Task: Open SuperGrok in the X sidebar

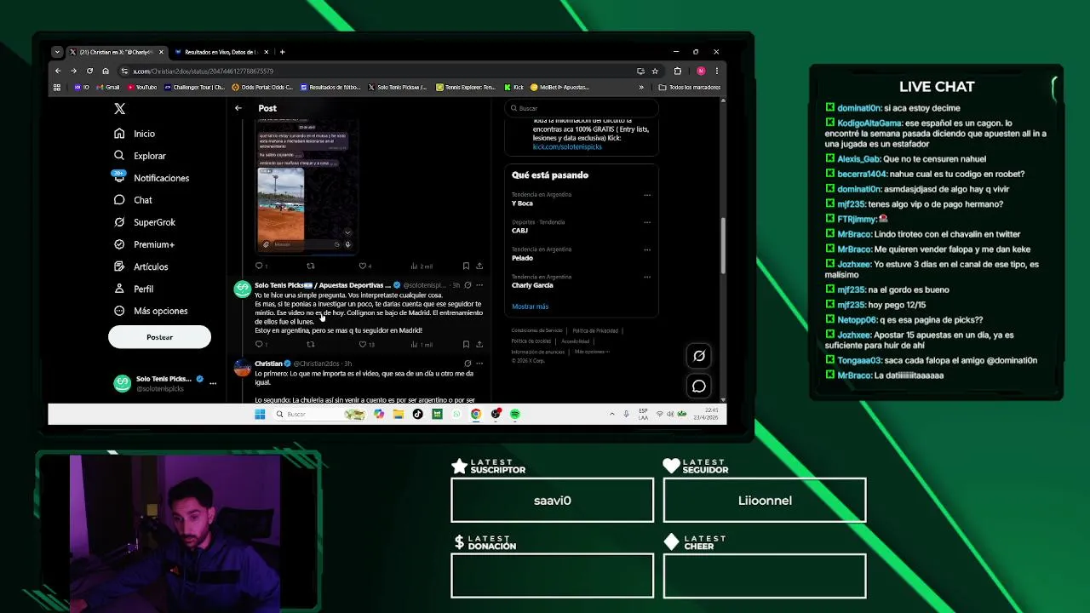Action: [x=145, y=222]
